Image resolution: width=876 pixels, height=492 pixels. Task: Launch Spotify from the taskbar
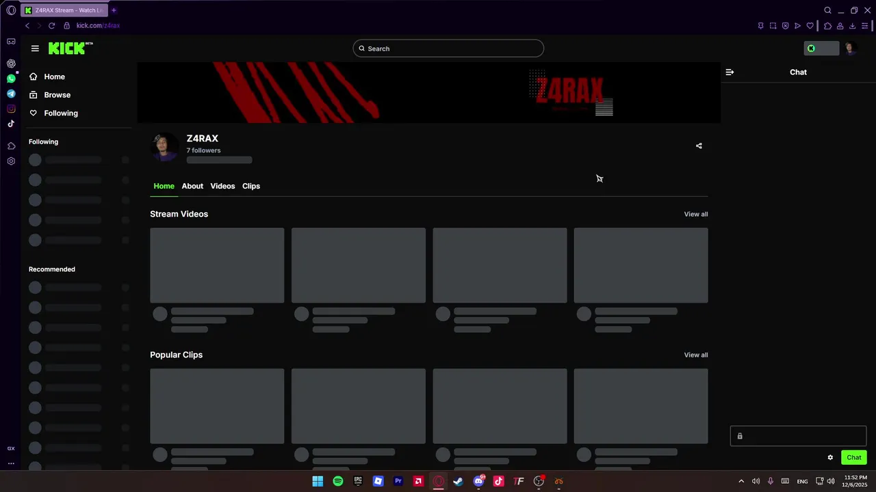coord(338,481)
